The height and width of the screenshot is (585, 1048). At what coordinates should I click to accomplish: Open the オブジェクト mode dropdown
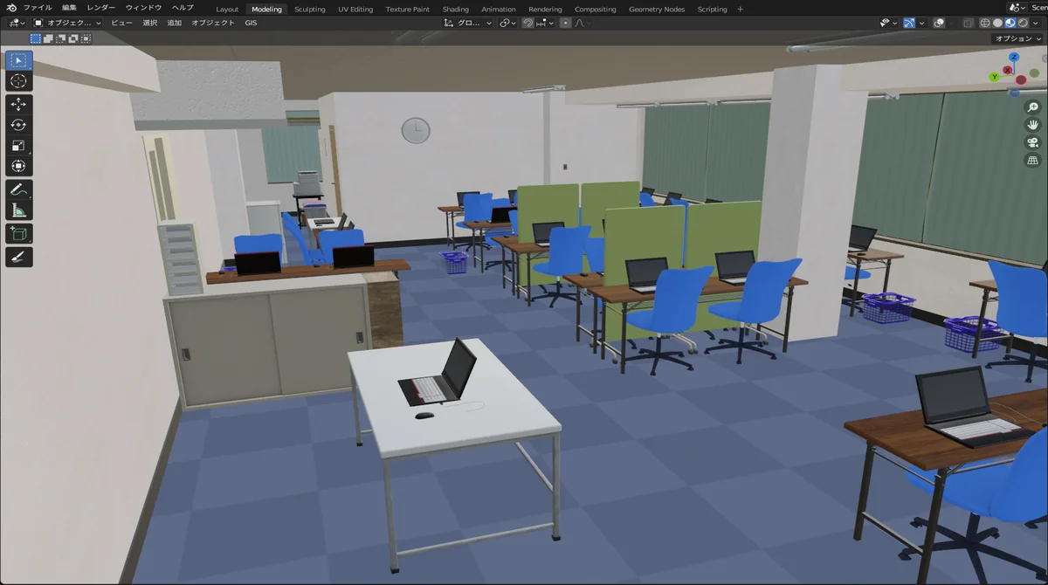73,23
